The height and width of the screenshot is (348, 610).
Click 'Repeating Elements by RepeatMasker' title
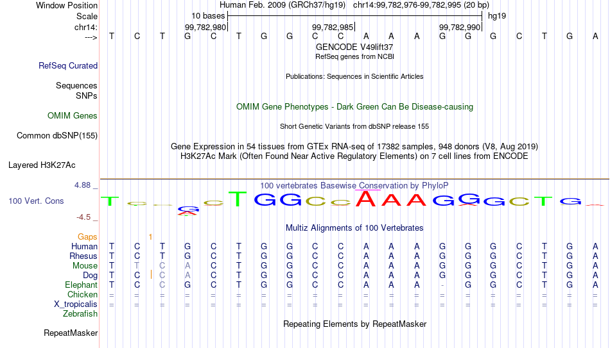tap(354, 324)
